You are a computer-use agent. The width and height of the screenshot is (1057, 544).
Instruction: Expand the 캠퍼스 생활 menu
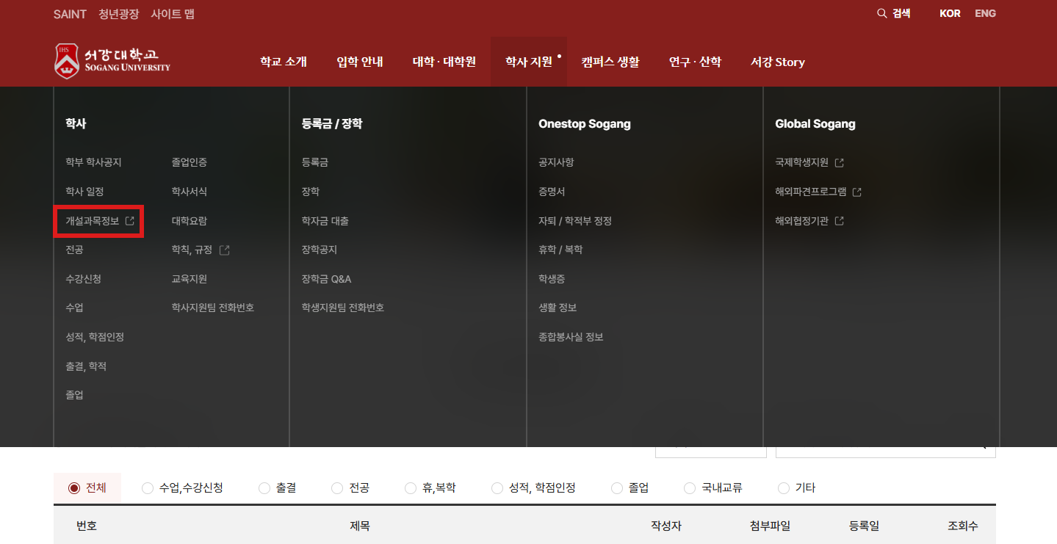click(610, 62)
